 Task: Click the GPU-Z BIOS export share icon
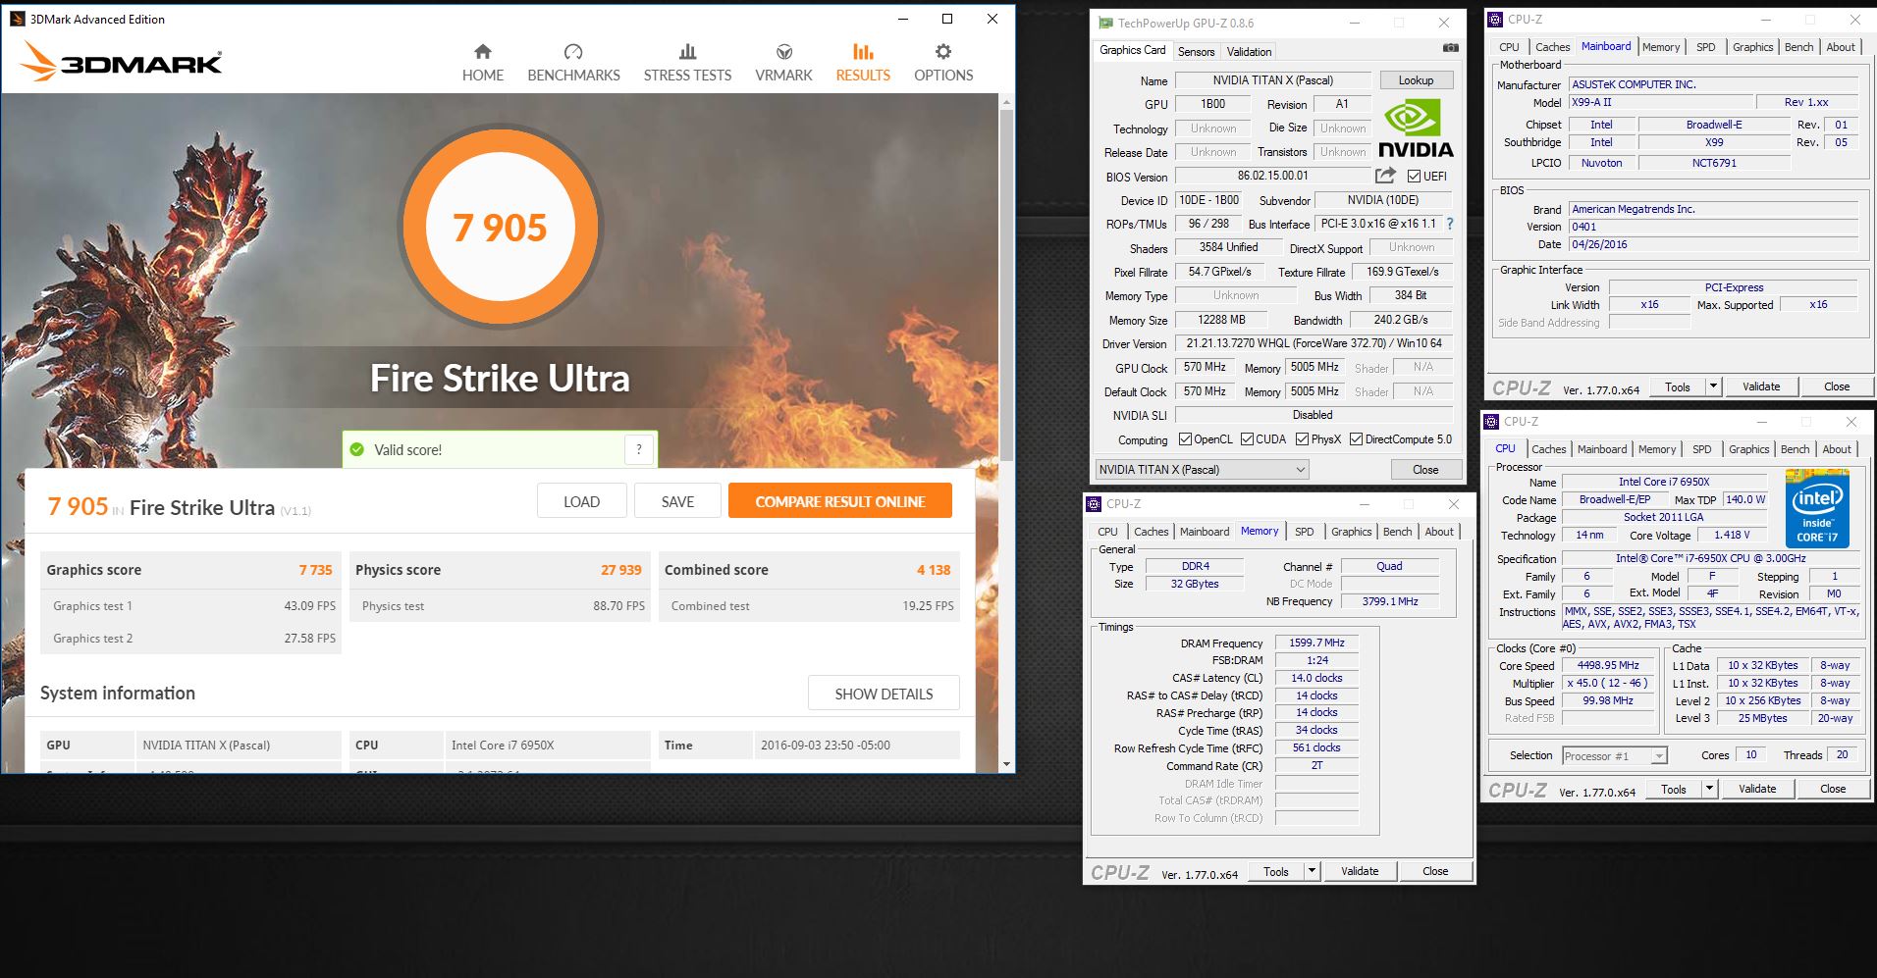[x=1385, y=176]
